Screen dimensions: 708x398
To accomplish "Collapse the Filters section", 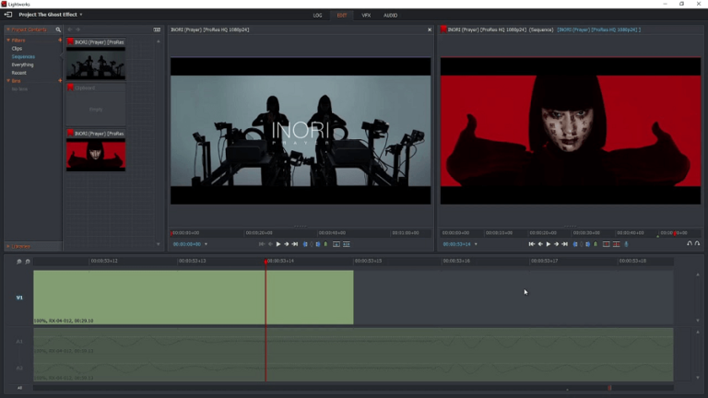I will pyautogui.click(x=8, y=41).
